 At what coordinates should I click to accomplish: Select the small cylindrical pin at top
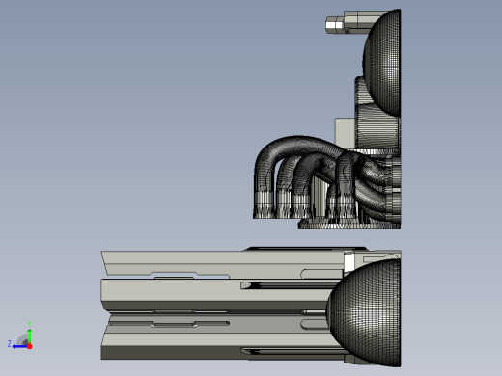pyautogui.click(x=335, y=25)
